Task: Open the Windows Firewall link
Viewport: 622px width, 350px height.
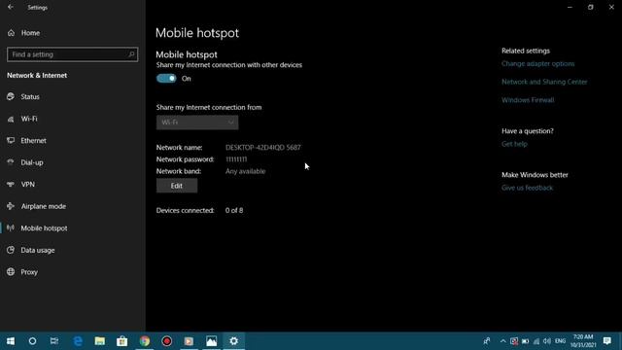Action: pyautogui.click(x=528, y=100)
